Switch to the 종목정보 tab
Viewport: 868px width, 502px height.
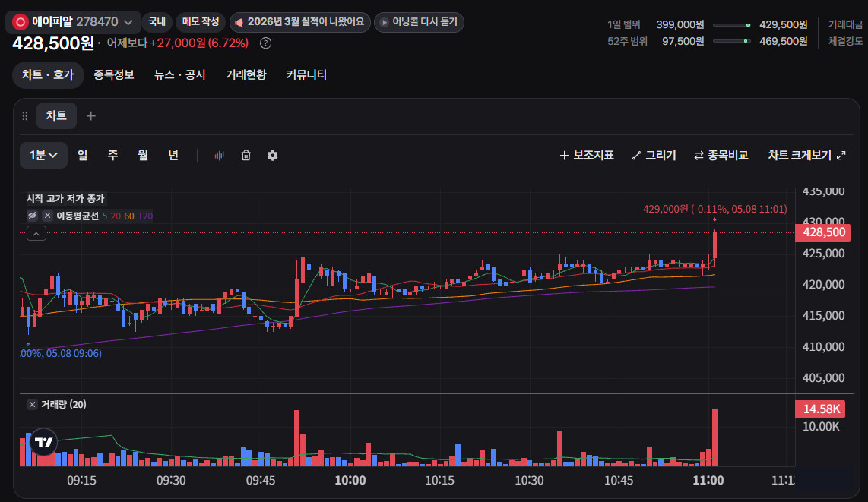(113, 74)
